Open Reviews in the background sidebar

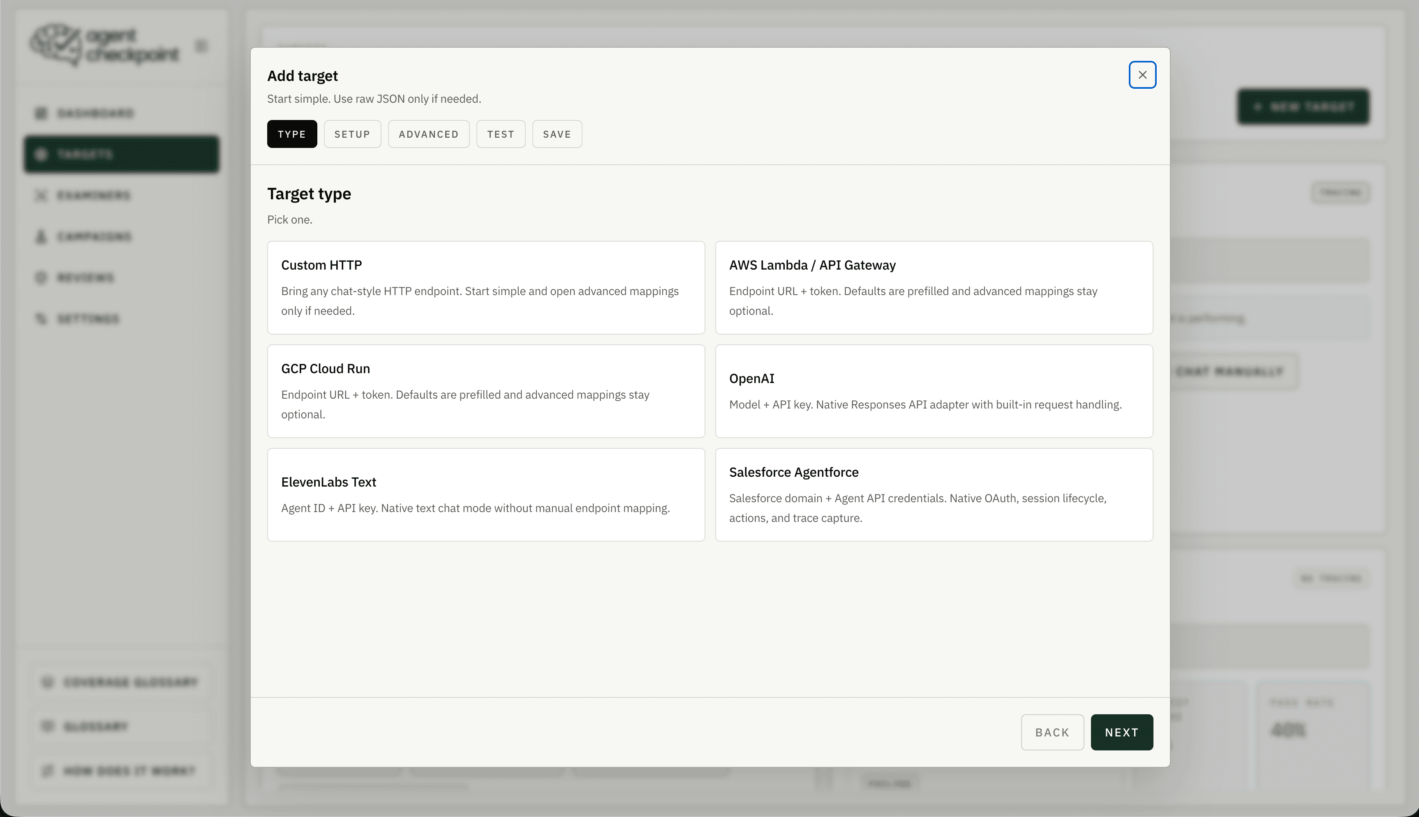click(x=121, y=278)
